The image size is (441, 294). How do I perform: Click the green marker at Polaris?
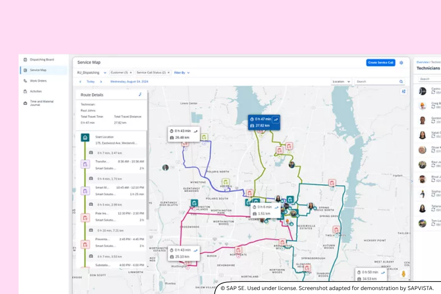pyautogui.click(x=225, y=182)
